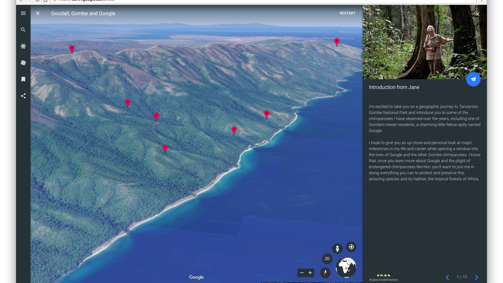
Task: Open Voyager ship's wheel icon
Action: tap(23, 46)
